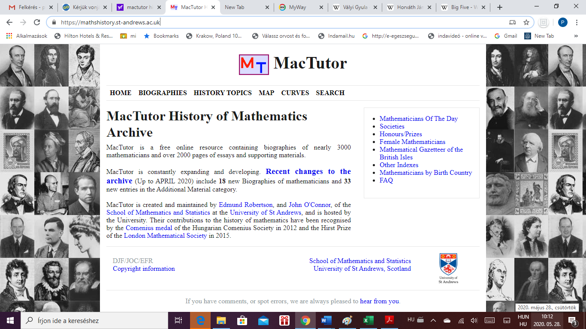The image size is (586, 329).
Task: Open John O'Connor's link
Action: 310,205
